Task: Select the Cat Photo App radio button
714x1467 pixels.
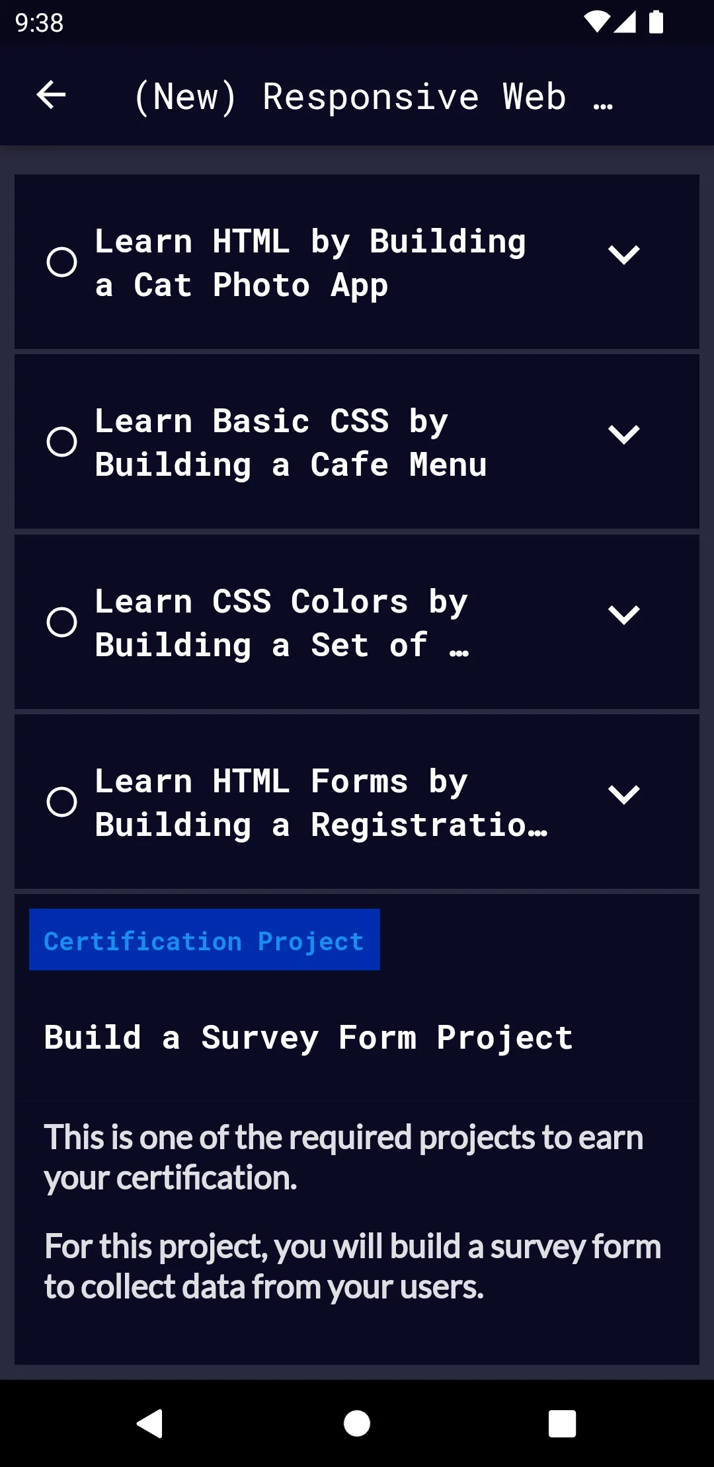Action: point(62,262)
